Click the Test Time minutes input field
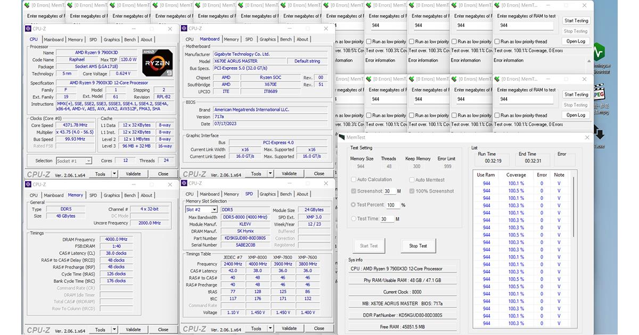Image resolution: width=639 pixels, height=335 pixels. tap(387, 219)
